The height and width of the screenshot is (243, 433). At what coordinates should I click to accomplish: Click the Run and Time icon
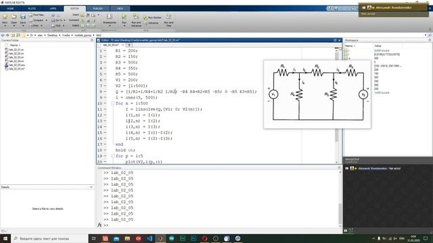point(168,16)
